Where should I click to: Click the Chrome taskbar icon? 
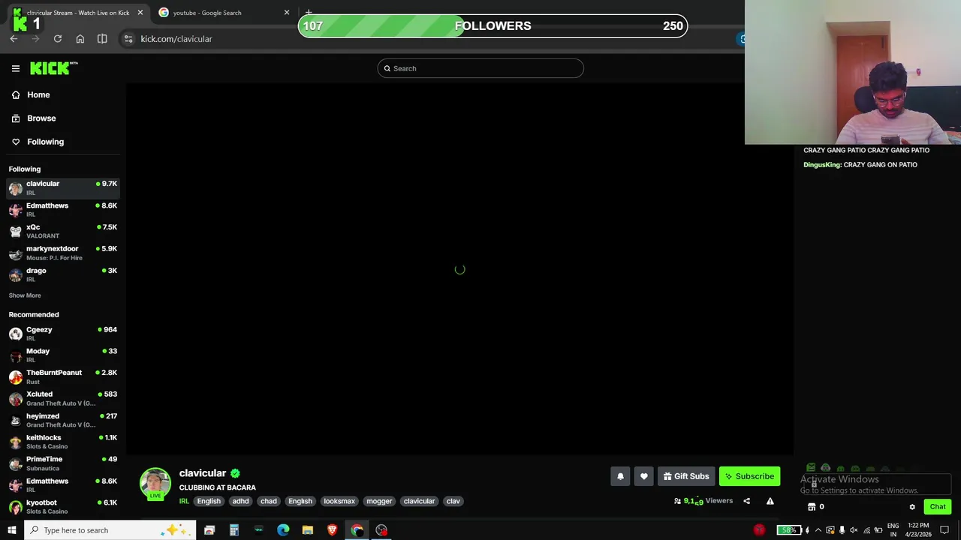click(x=357, y=530)
